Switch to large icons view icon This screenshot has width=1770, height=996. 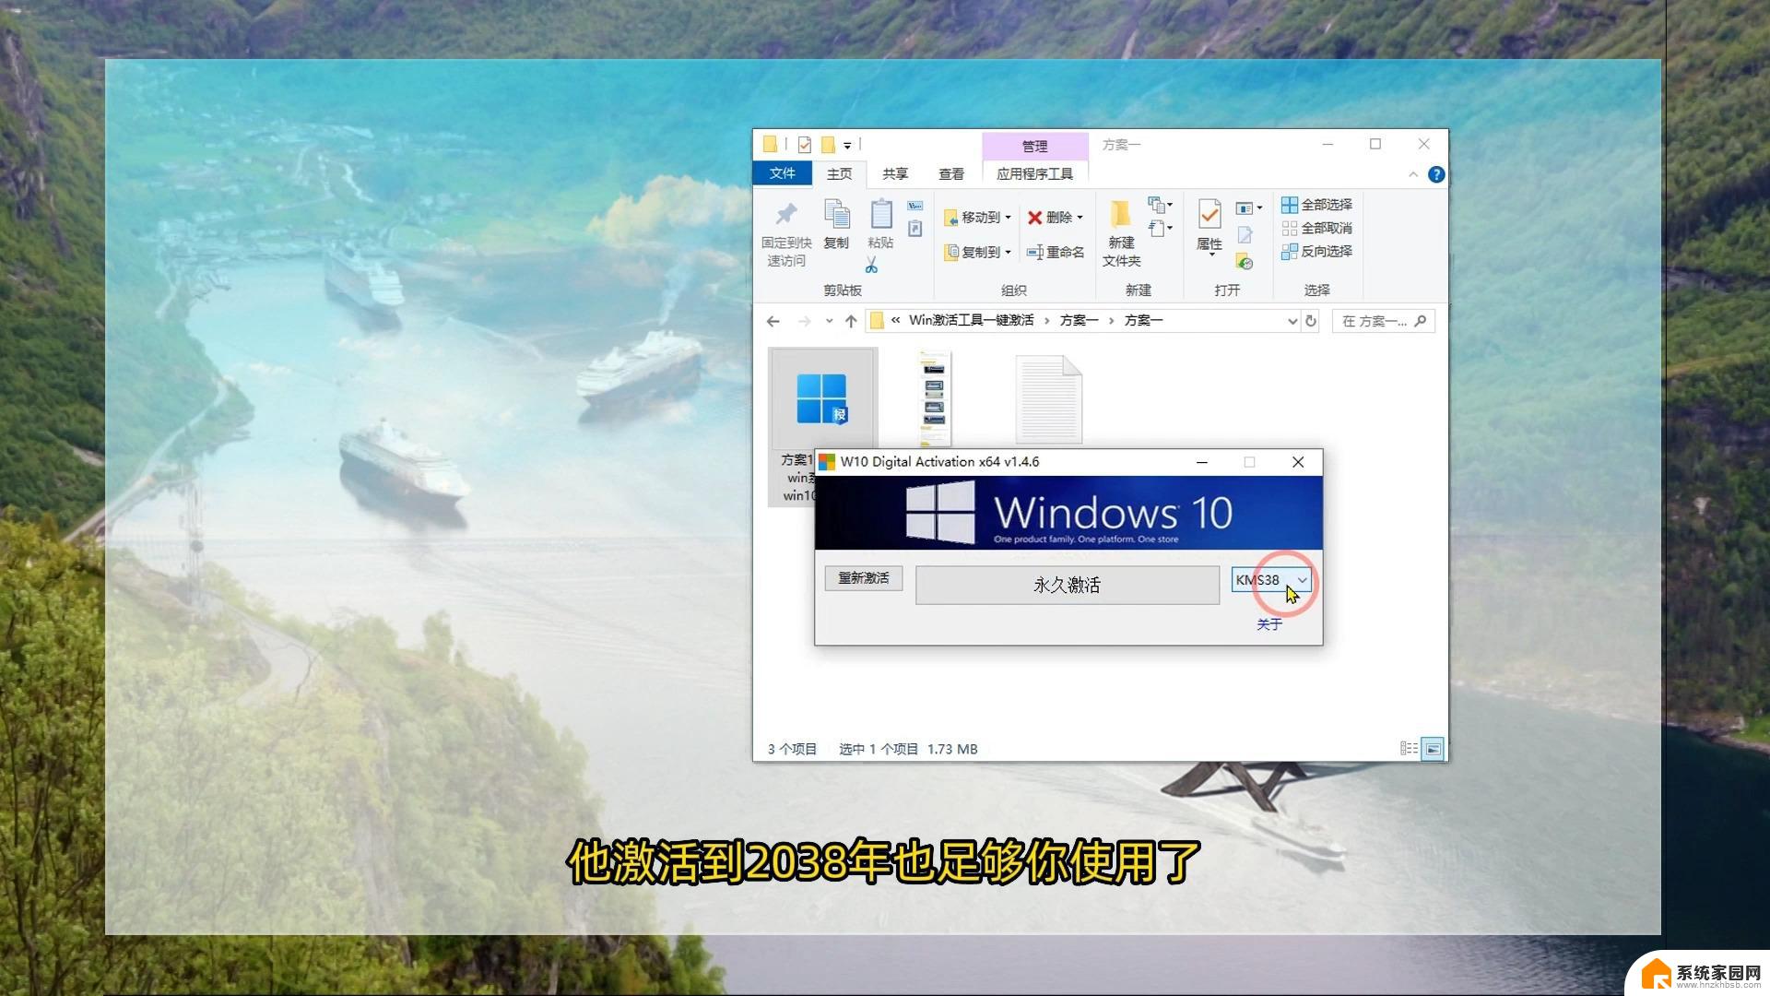pos(1433,749)
